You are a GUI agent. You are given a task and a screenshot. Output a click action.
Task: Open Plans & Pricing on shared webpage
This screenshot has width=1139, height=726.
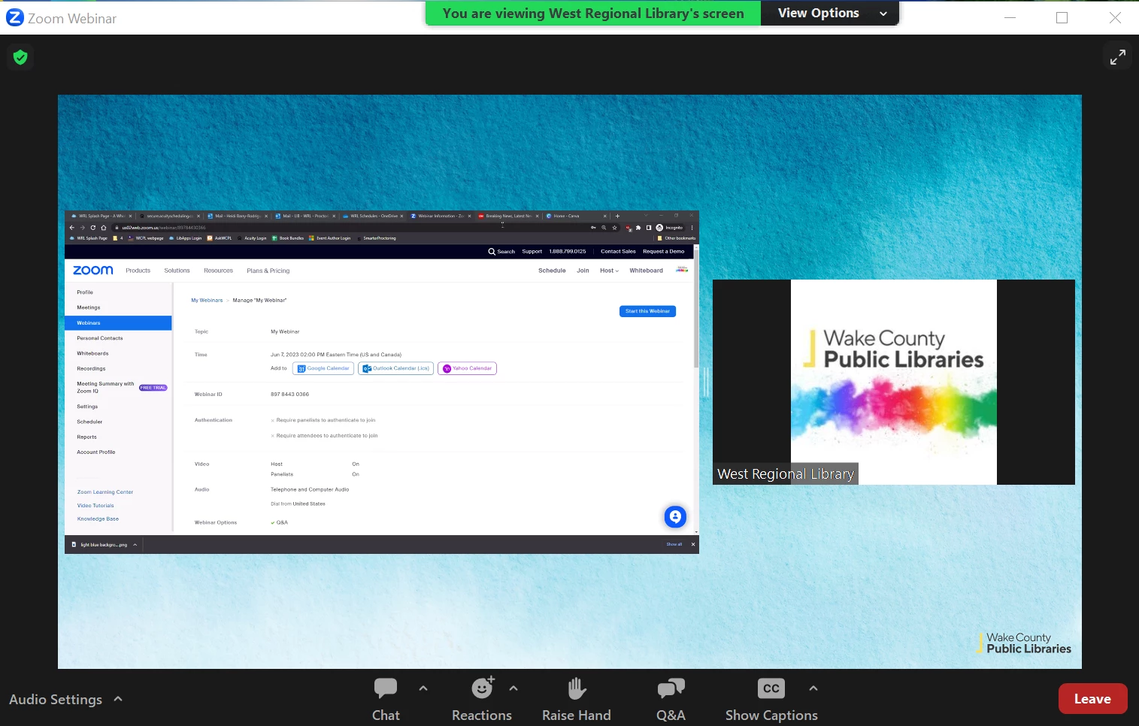point(268,271)
